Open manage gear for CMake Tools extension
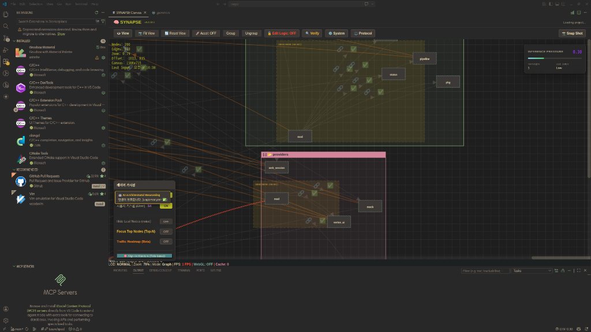591x332 pixels. [103, 163]
